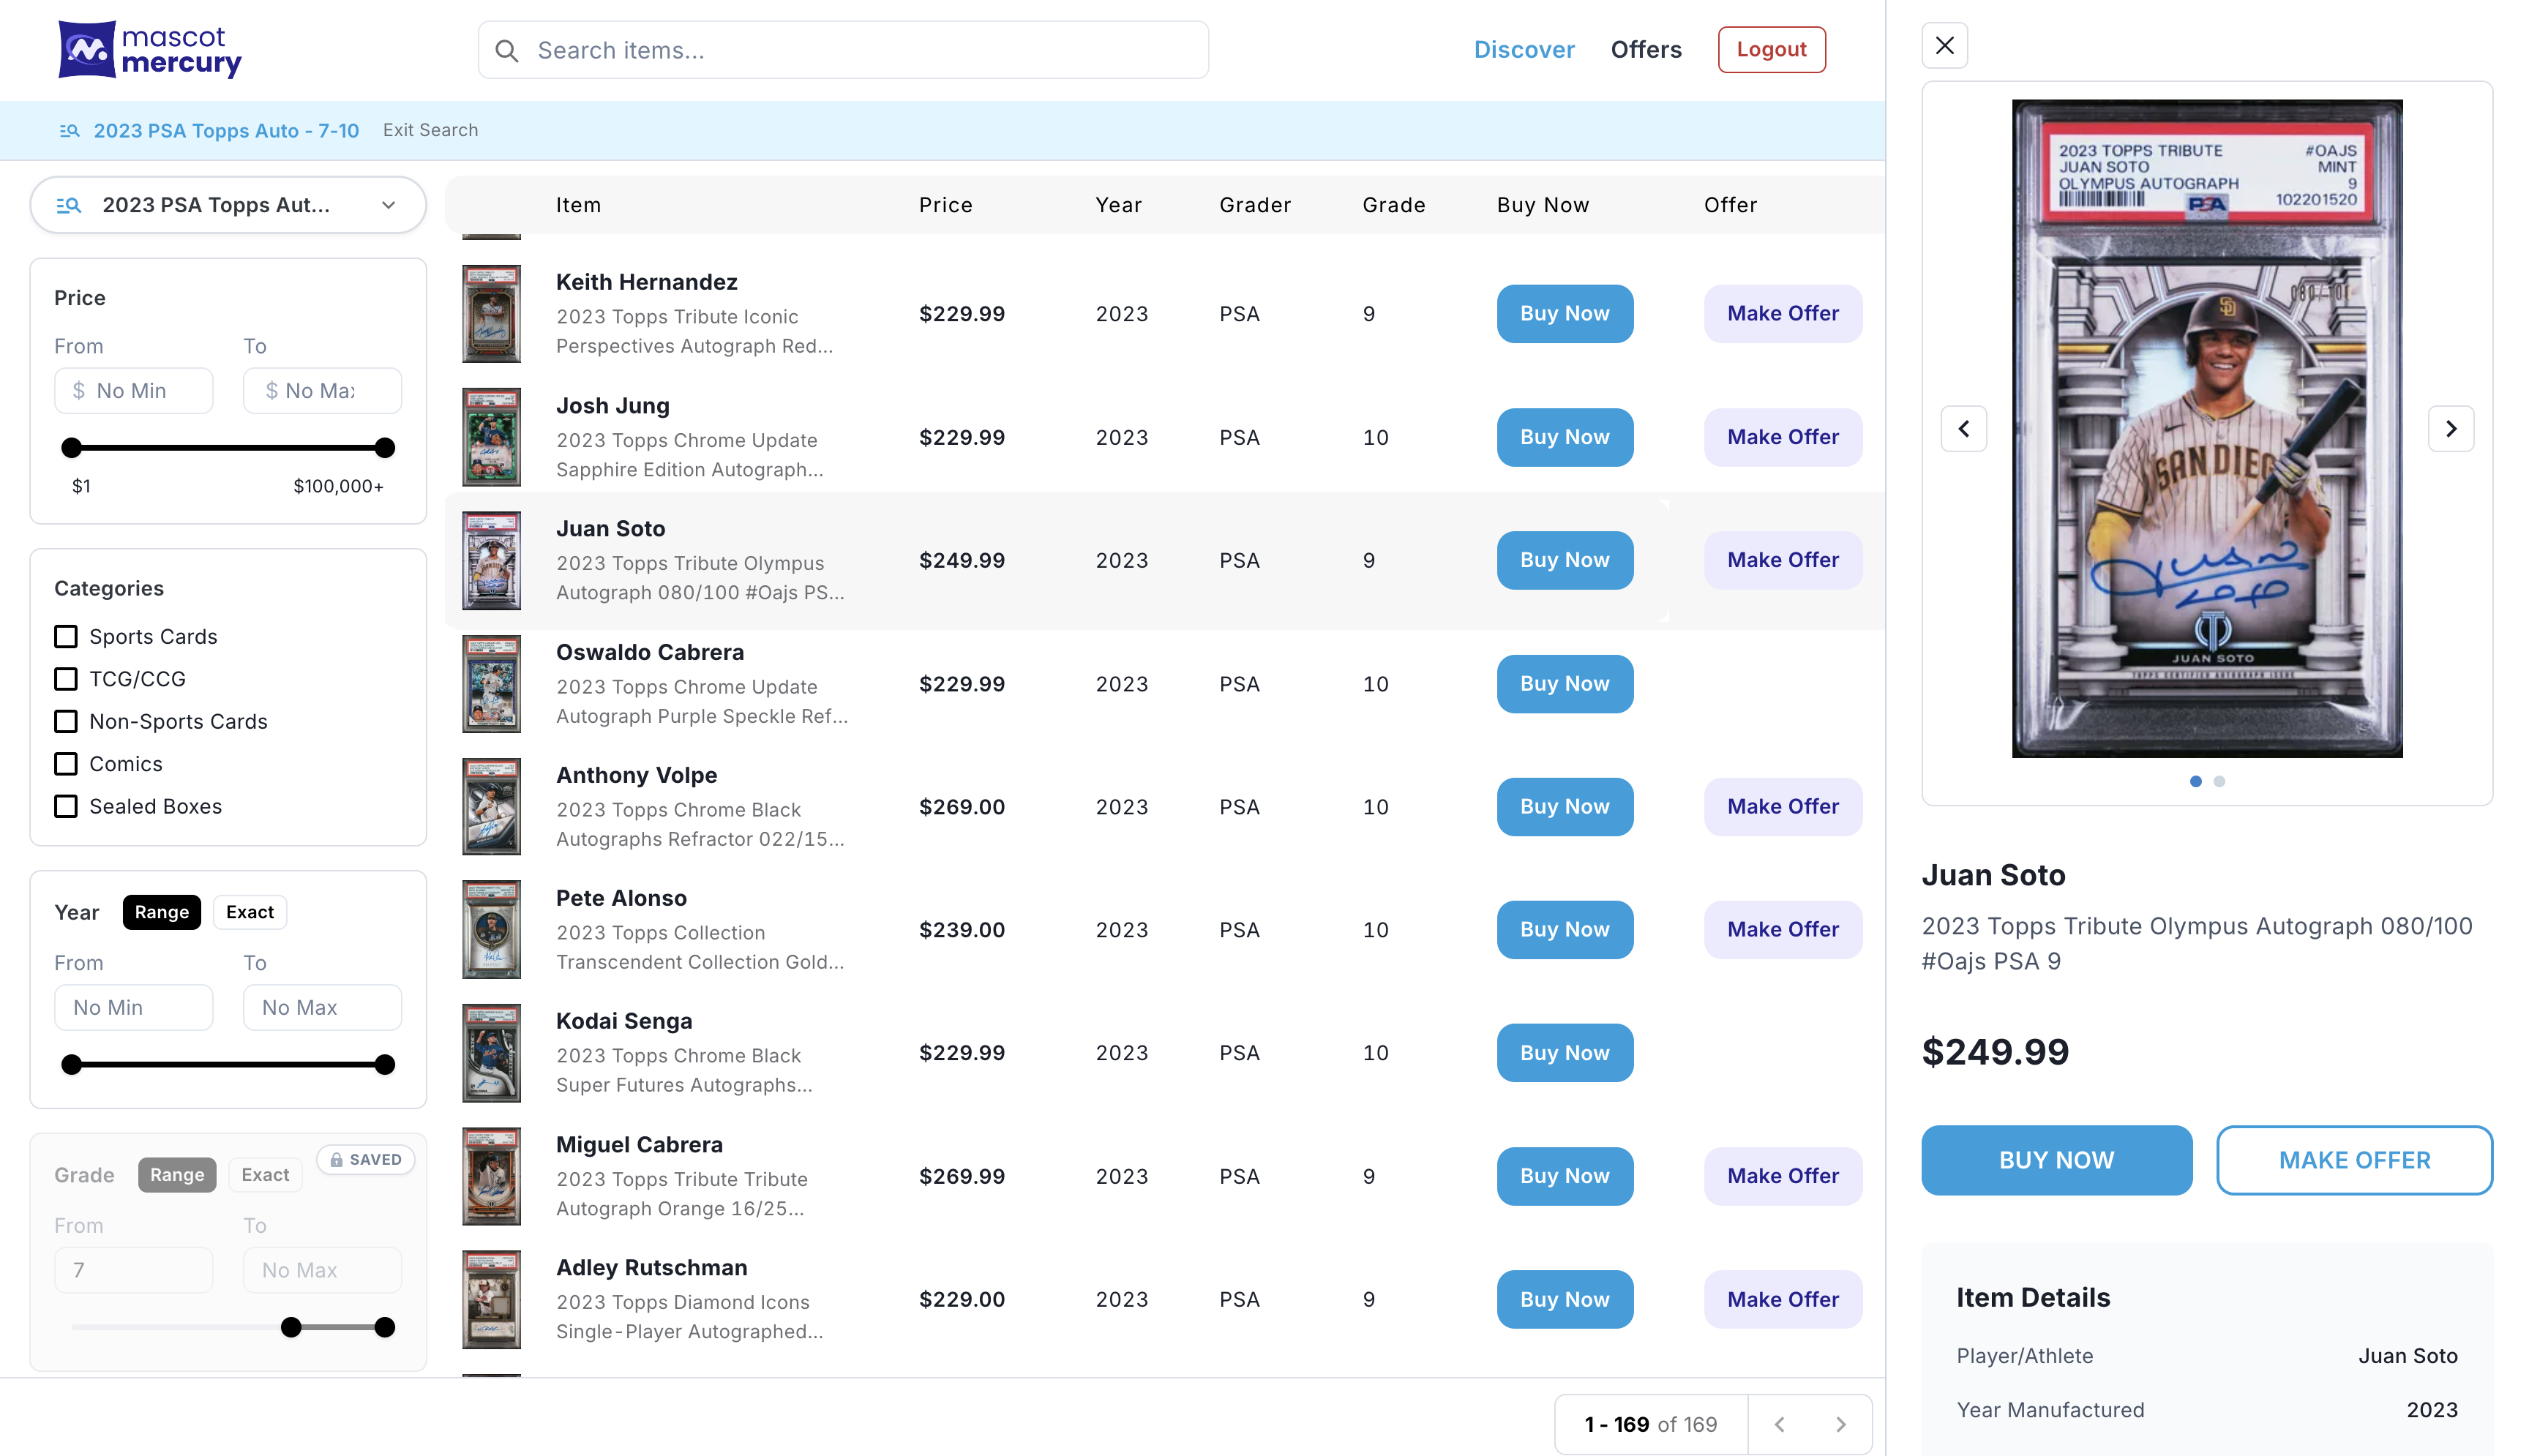Switch Year filter to Range mode
2529x1456 pixels.
pos(161,912)
